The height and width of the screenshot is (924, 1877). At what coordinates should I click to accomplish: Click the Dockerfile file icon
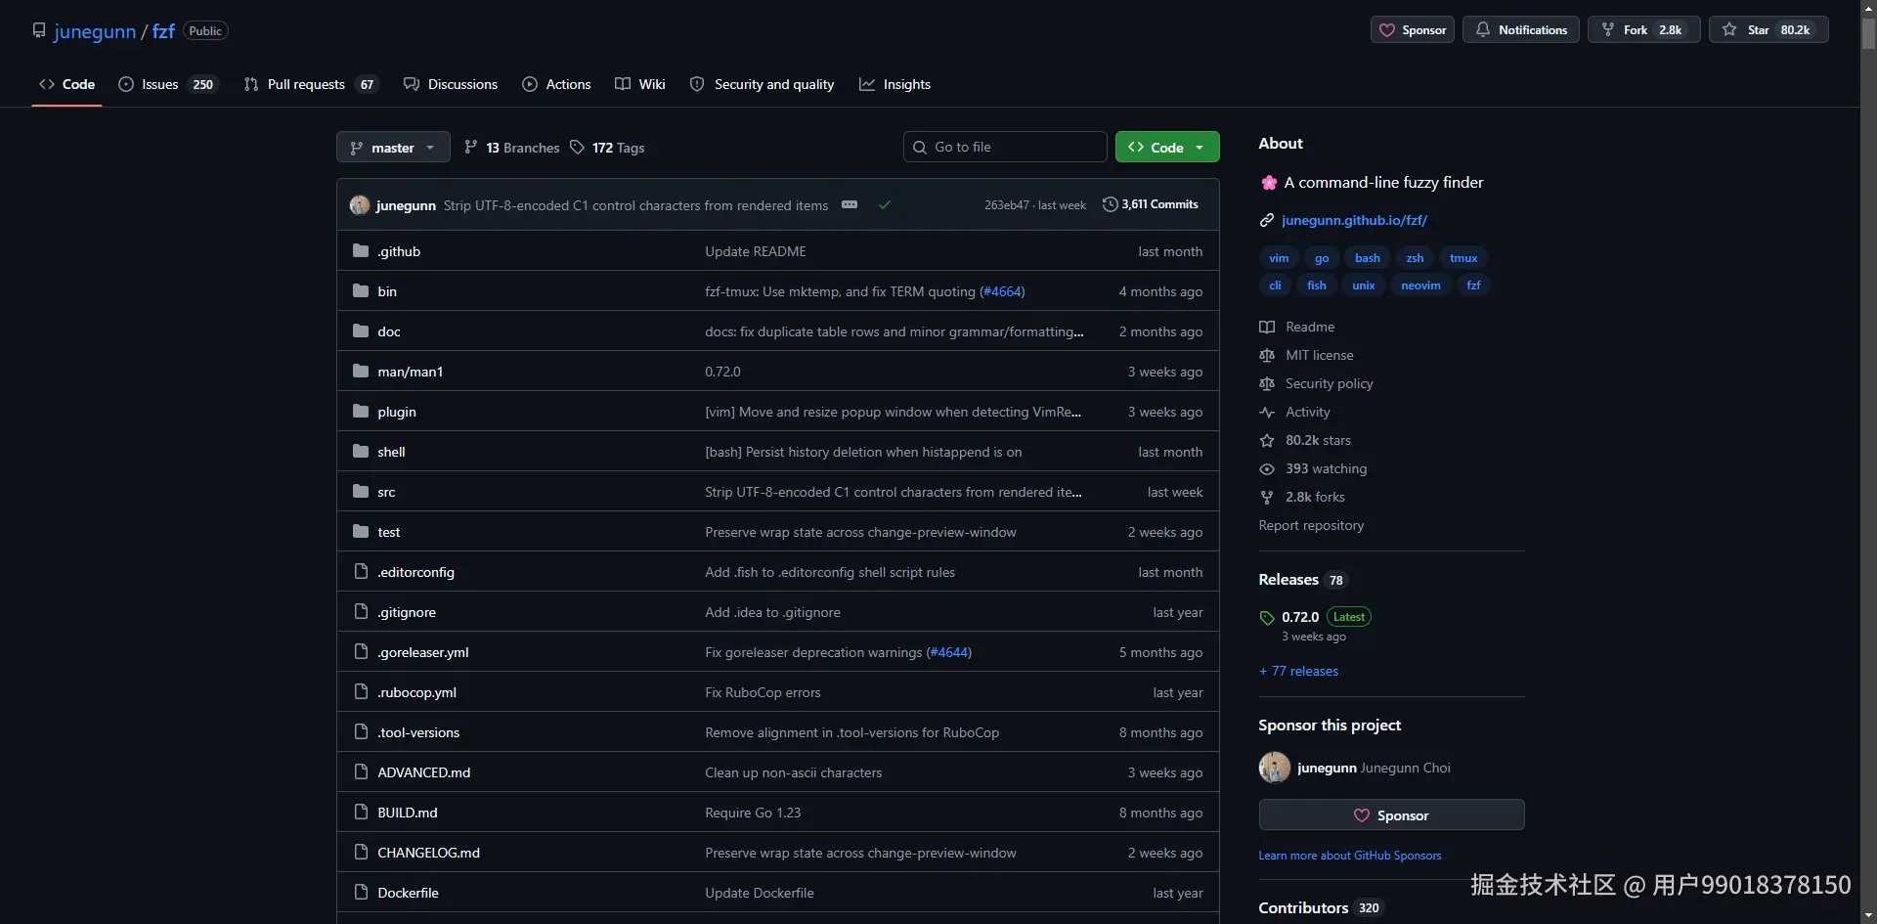point(361,892)
